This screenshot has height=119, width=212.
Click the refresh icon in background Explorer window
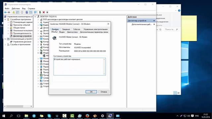click(160, 29)
